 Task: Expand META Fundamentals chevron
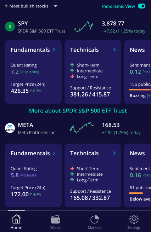54,153
